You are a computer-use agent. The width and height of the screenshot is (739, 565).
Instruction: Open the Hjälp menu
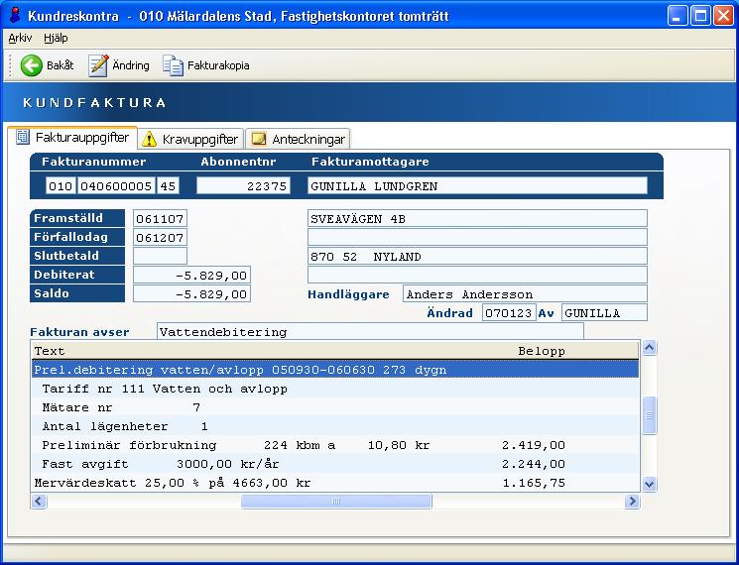point(56,38)
